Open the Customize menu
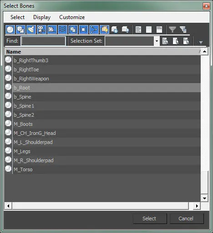The width and height of the screenshot is (213, 233). click(x=72, y=17)
